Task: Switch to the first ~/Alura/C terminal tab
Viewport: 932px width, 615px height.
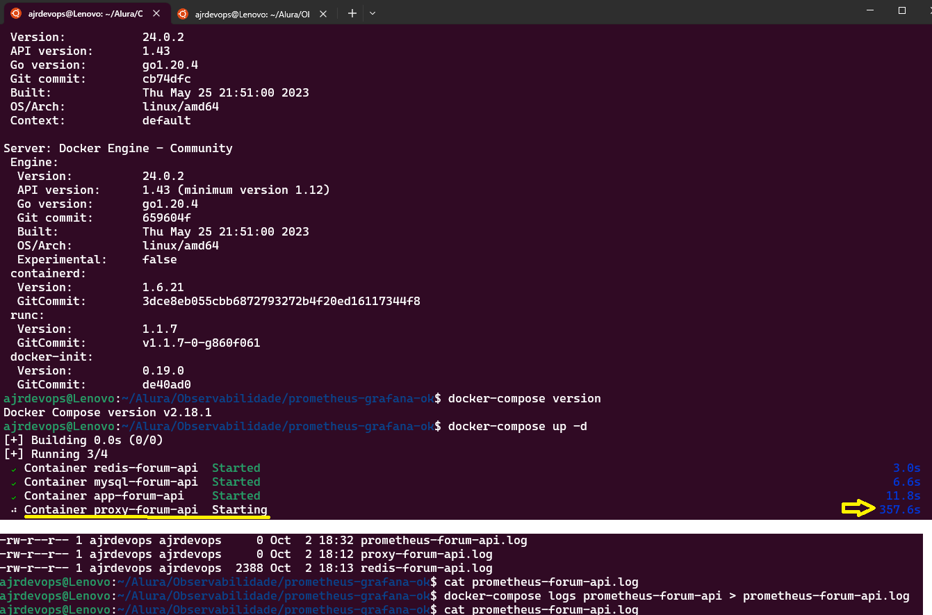Action: click(x=85, y=13)
